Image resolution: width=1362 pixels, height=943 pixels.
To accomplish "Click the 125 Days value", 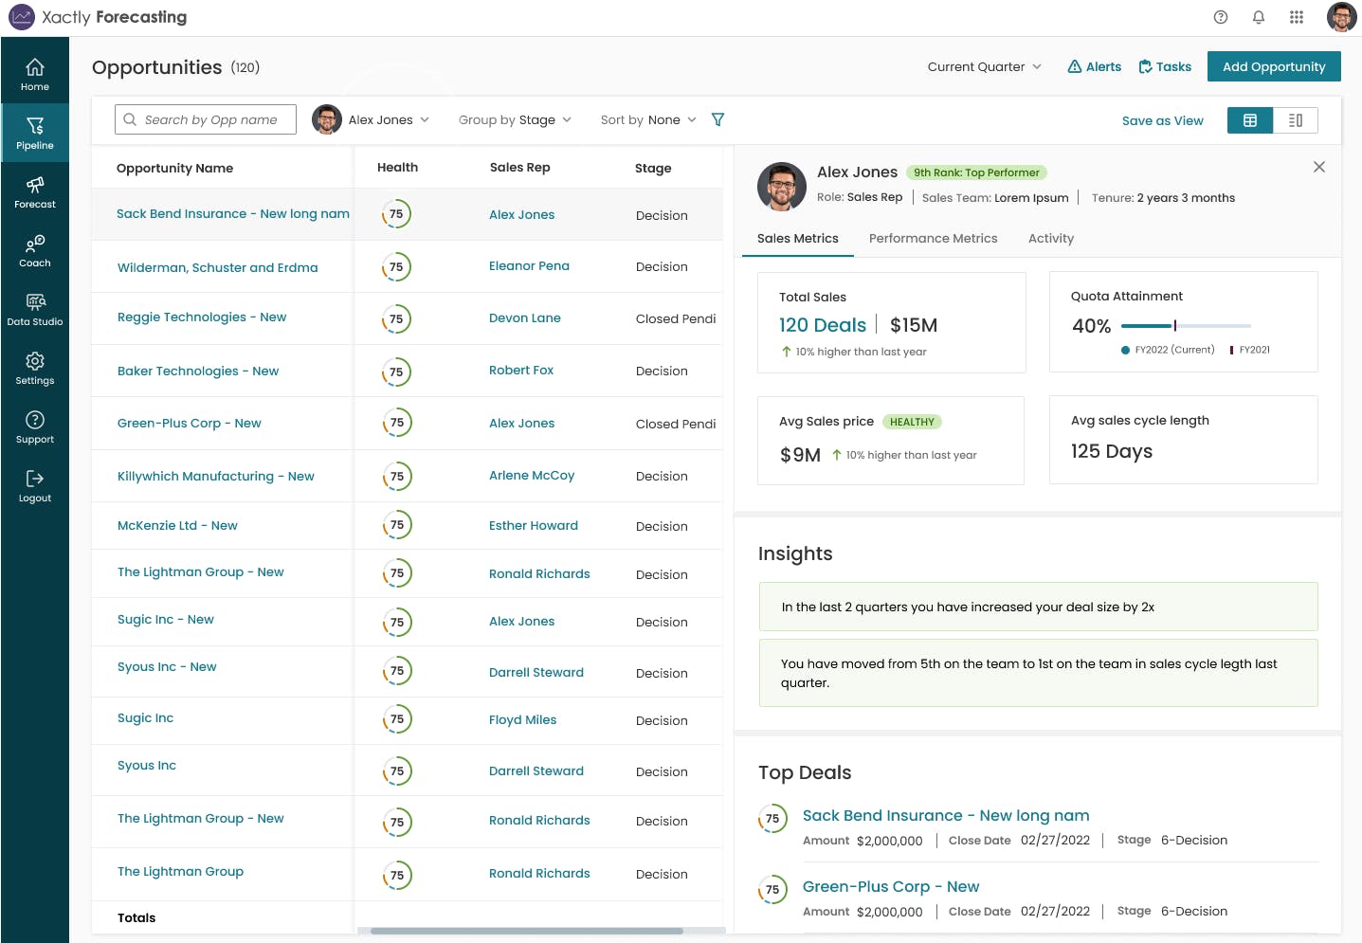I will click(x=1112, y=451).
